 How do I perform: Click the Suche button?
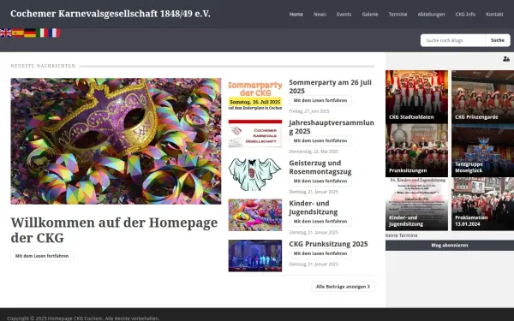(x=497, y=40)
